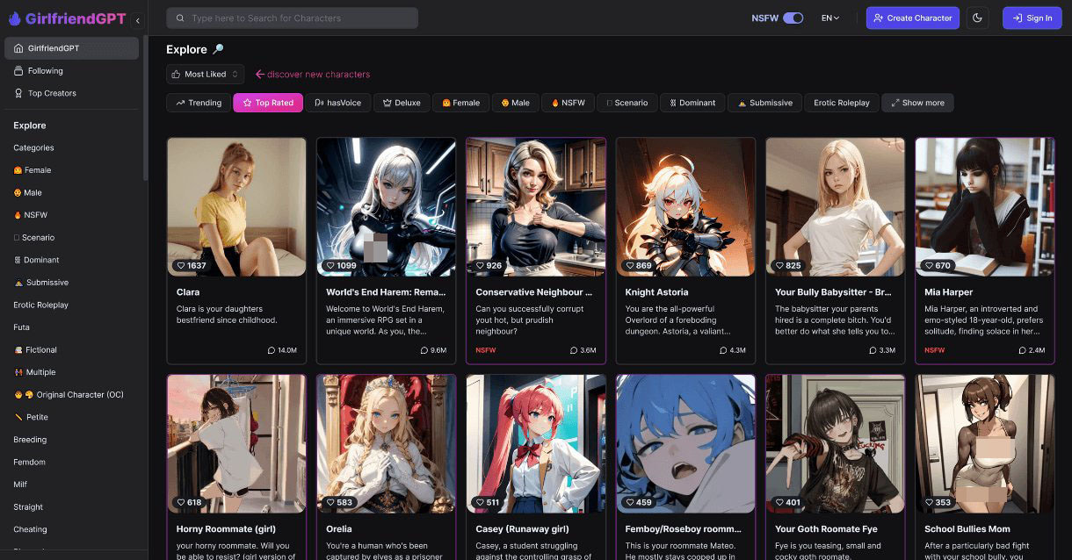Expand filters with Show more
Screen dimensions: 1072x560
[x=916, y=103]
